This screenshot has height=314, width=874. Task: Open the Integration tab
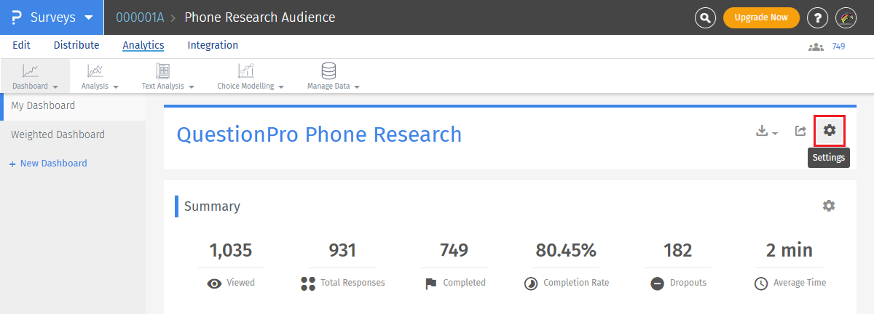(x=213, y=45)
